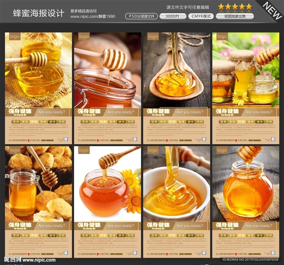The width and height of the screenshot is (284, 265).
Task: Click the QR code on the round jar burlap-mat poster
Action: (273, 253)
